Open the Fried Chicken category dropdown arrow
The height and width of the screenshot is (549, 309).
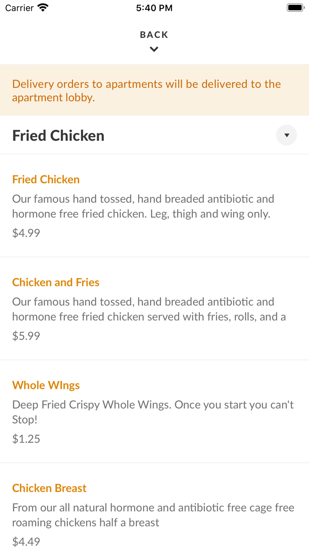coord(286,135)
